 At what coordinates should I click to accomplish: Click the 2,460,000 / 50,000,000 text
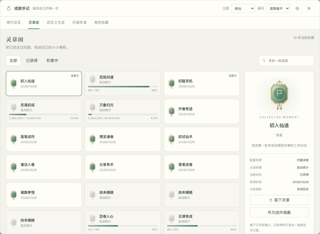[x=104, y=118]
